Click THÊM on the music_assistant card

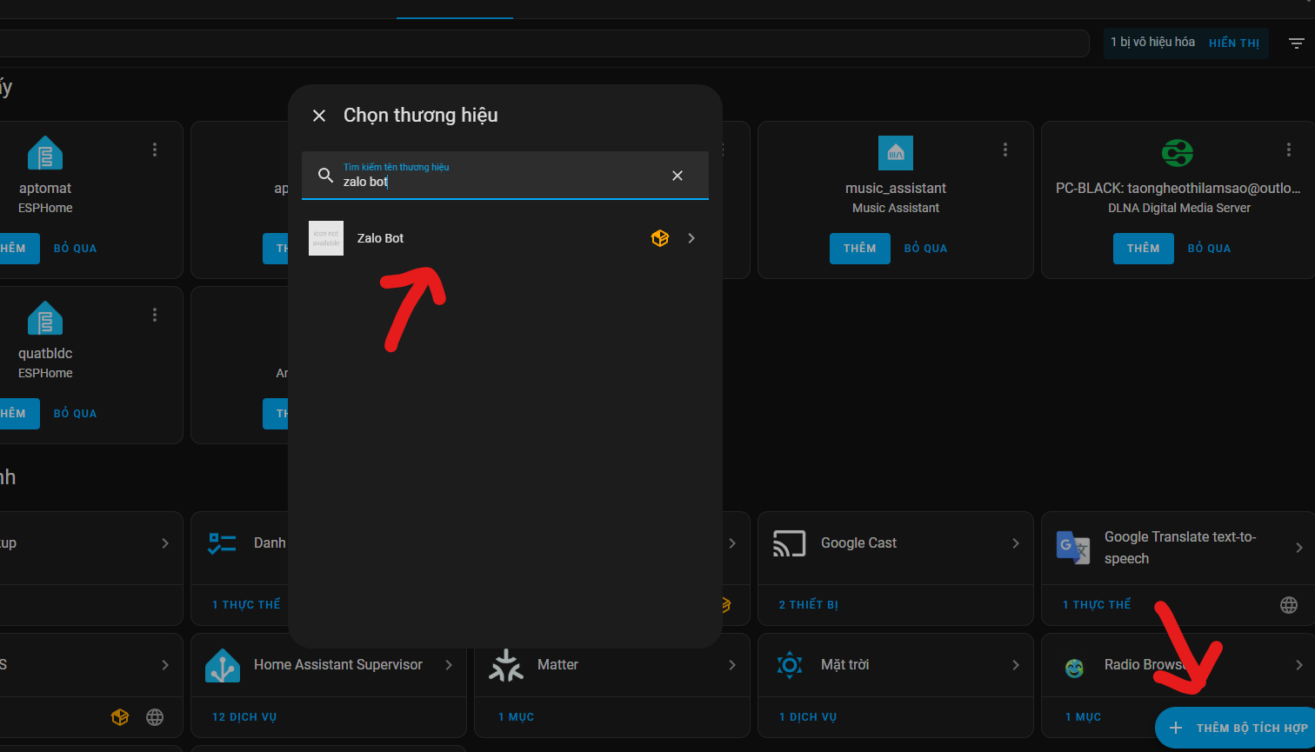(859, 249)
